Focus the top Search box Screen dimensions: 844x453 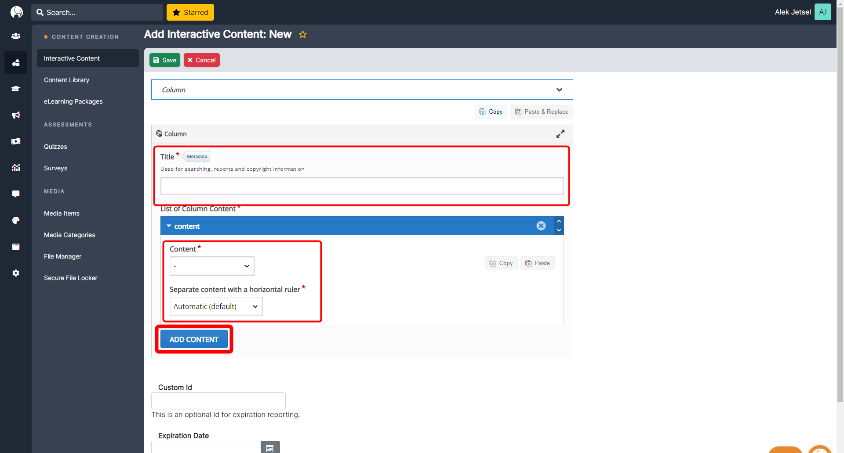[97, 12]
